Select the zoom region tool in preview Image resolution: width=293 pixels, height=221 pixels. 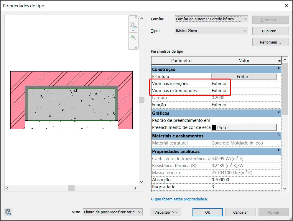[133, 37]
